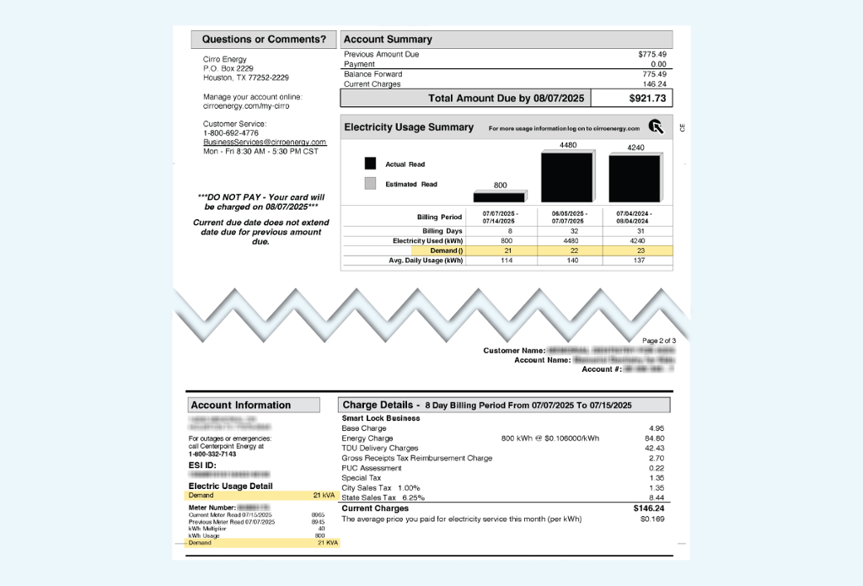Open the BusinessServices@cirroenergy.com email link
Viewport: 863px width, 586px height.
pyautogui.click(x=265, y=142)
